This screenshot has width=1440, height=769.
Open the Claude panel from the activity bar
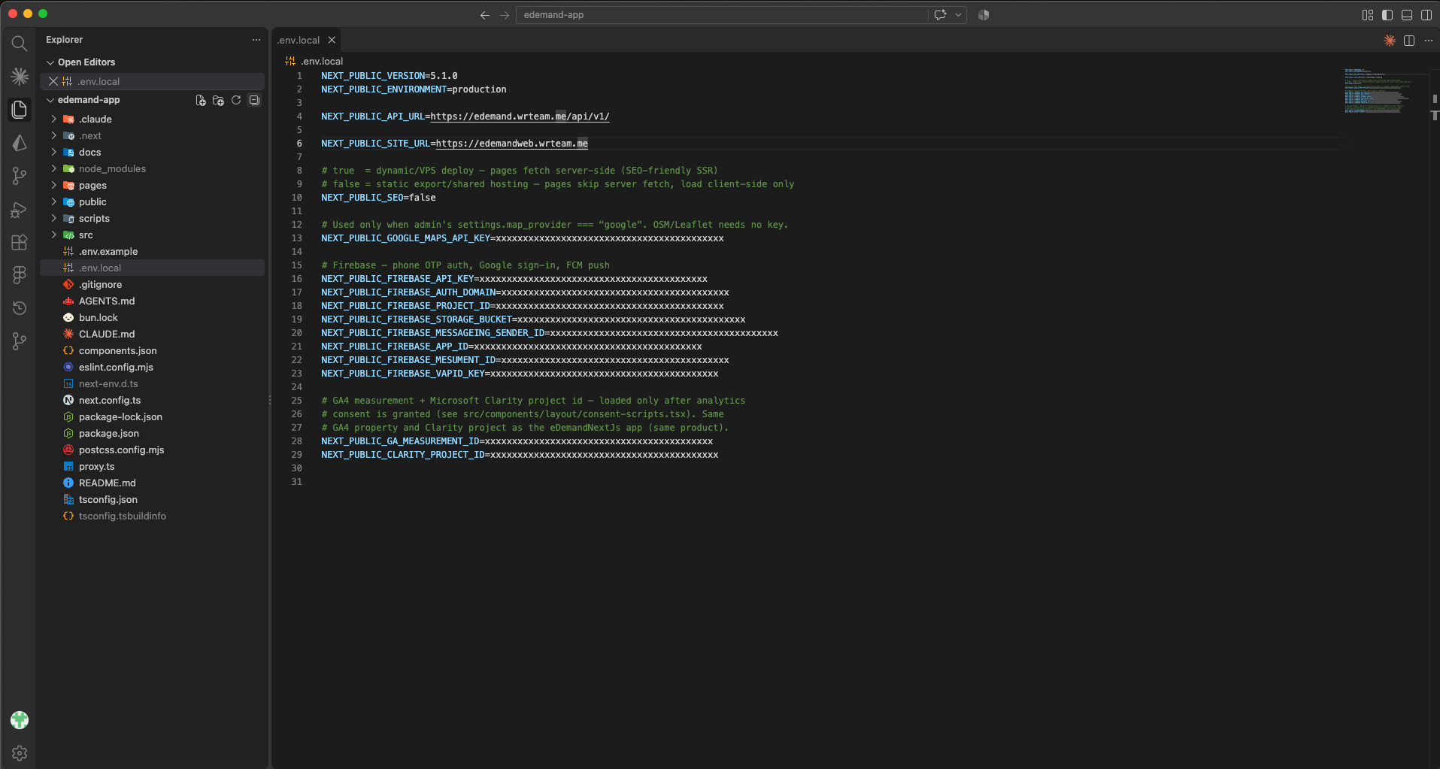pos(20,76)
